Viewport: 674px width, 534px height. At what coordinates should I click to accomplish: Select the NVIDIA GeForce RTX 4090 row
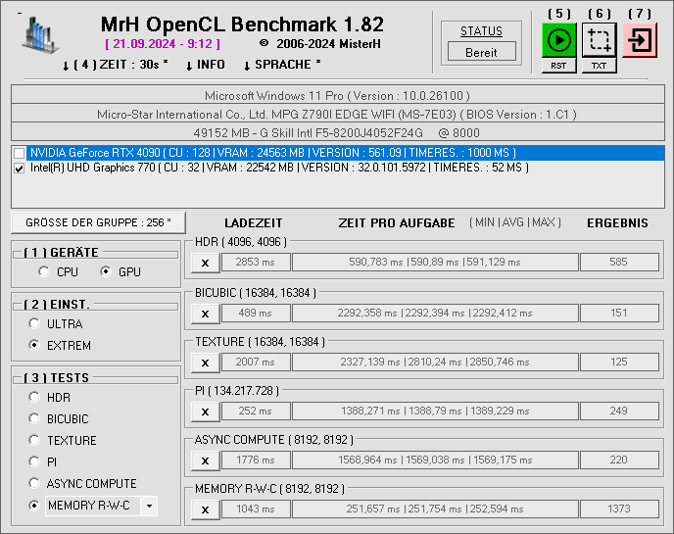coord(338,153)
